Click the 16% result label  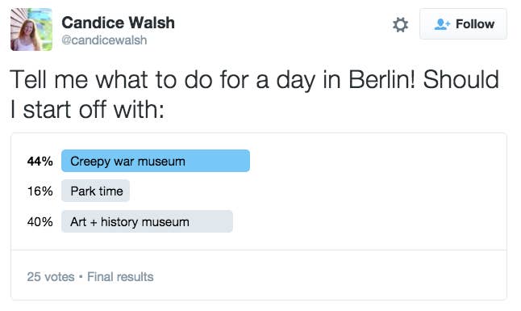click(40, 191)
